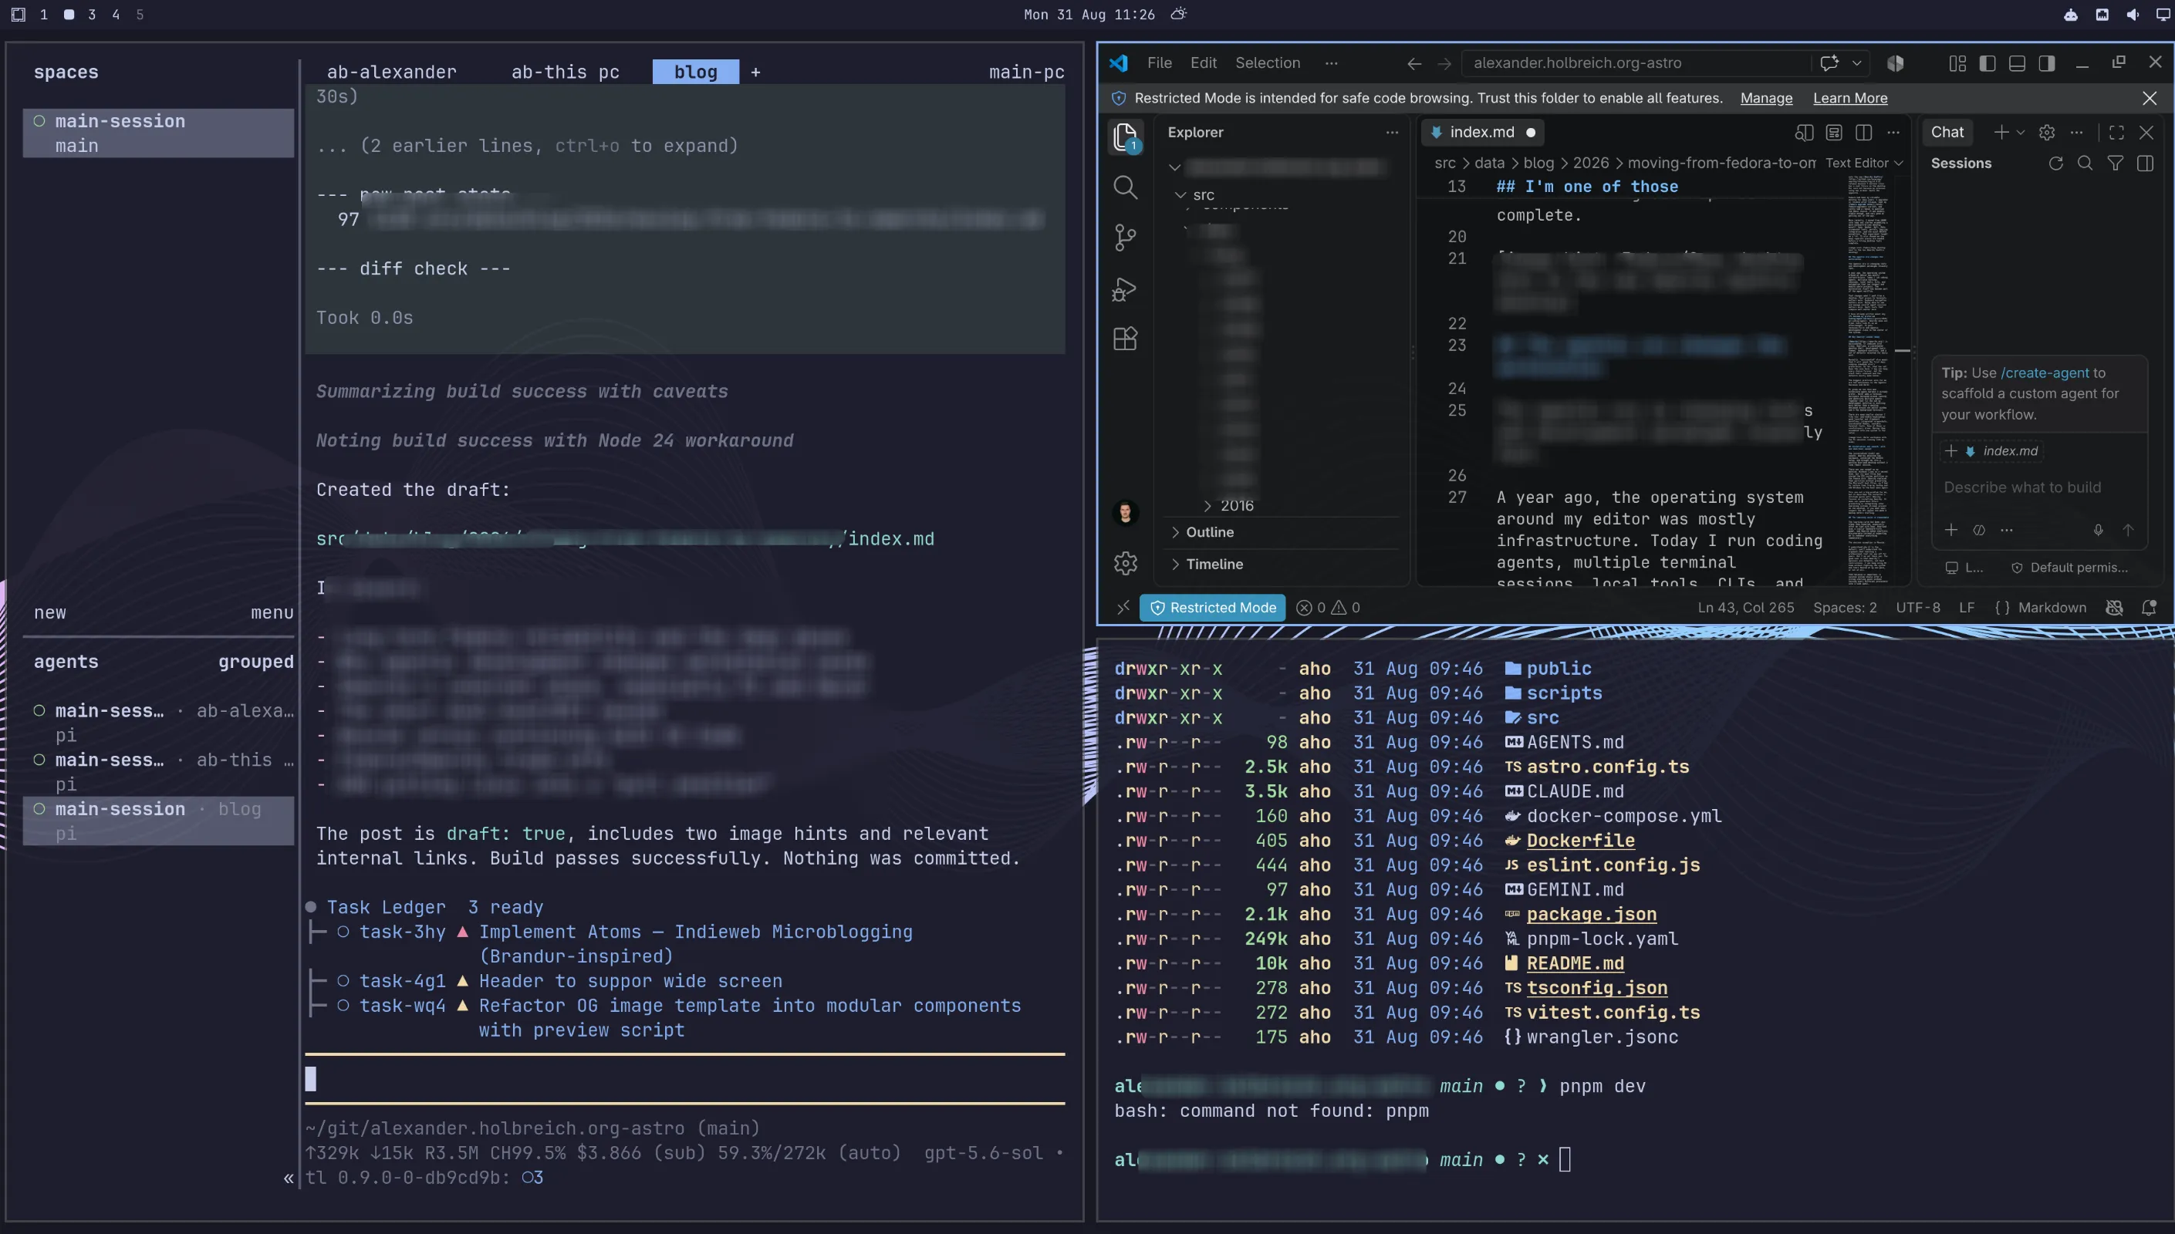Toggle the VS Code secondary side bar
This screenshot has height=1234, width=2175.
pos(2047,63)
